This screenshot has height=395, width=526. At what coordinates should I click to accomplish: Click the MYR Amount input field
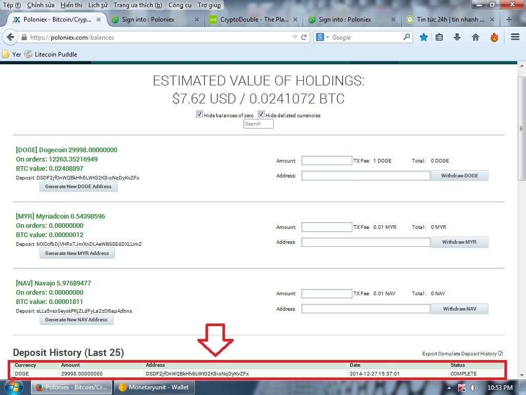[327, 227]
